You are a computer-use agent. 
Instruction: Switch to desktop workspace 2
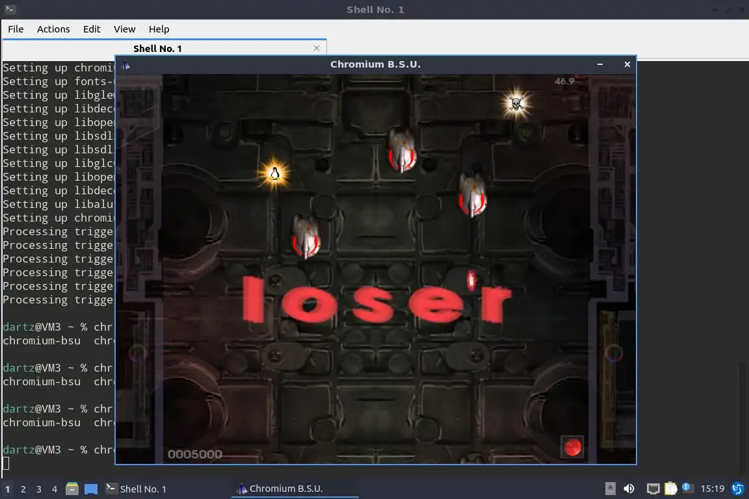tap(23, 489)
